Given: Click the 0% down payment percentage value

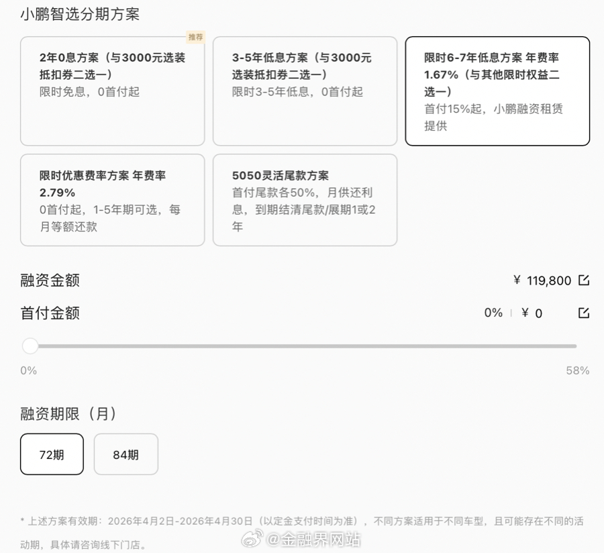Looking at the screenshot, I should [x=493, y=313].
